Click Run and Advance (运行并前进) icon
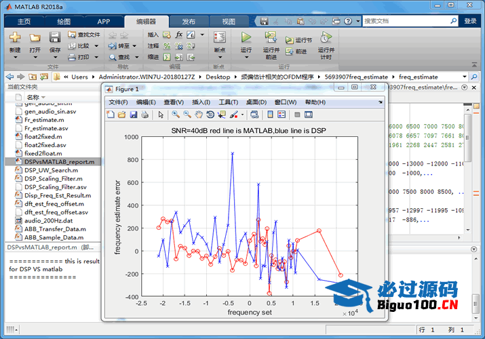The image size is (485, 339). tap(271, 37)
